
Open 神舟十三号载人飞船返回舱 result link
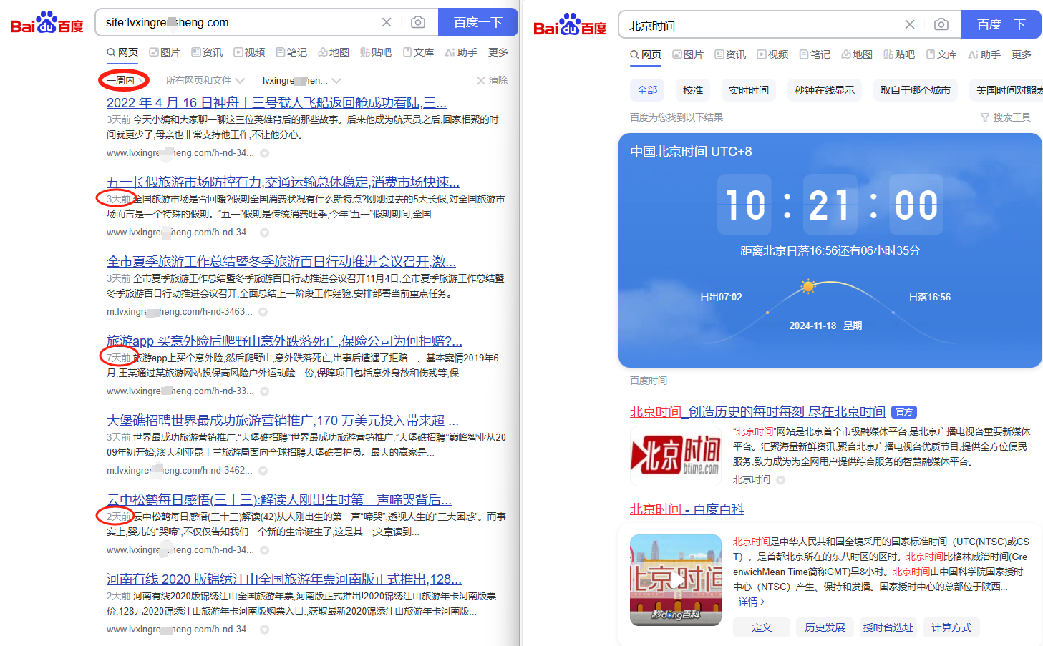[x=276, y=103]
